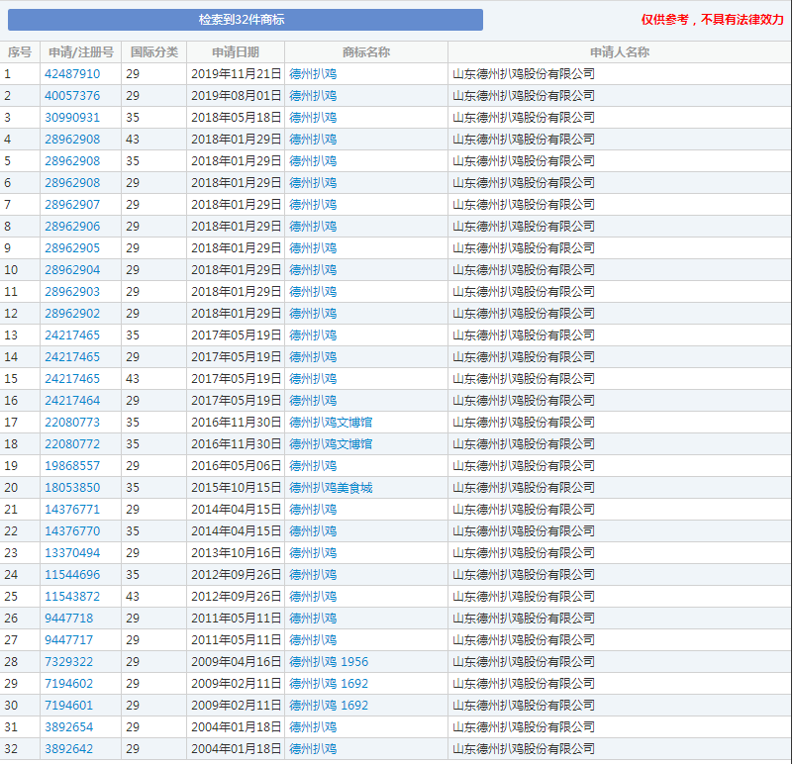Open 德州扒鸡 1692 in row 30

(x=329, y=706)
